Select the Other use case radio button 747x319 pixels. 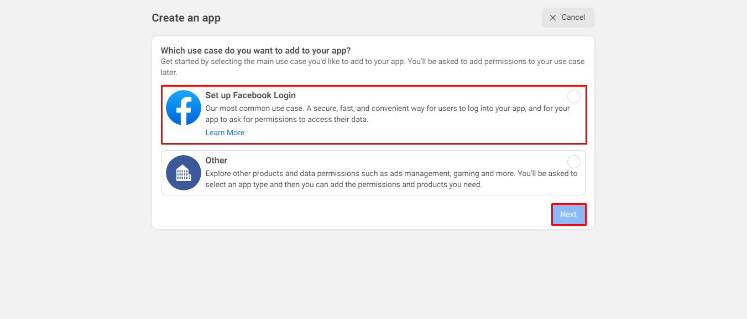pos(574,162)
